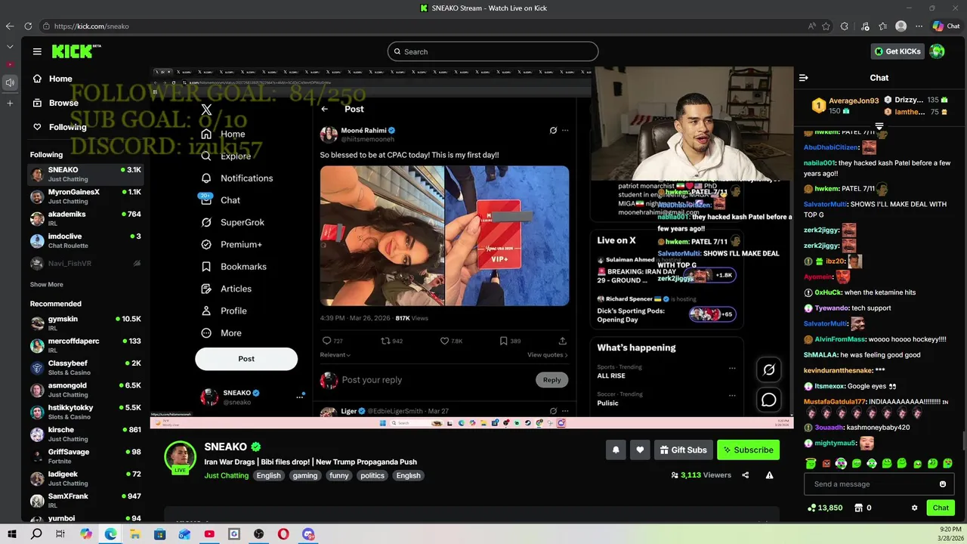Open the Kick hamburger menu
This screenshot has height=544, width=967.
(37, 51)
